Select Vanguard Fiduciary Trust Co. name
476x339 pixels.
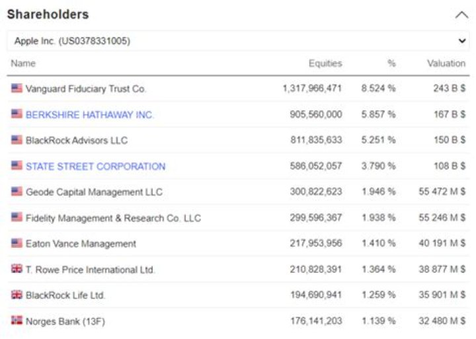point(85,89)
